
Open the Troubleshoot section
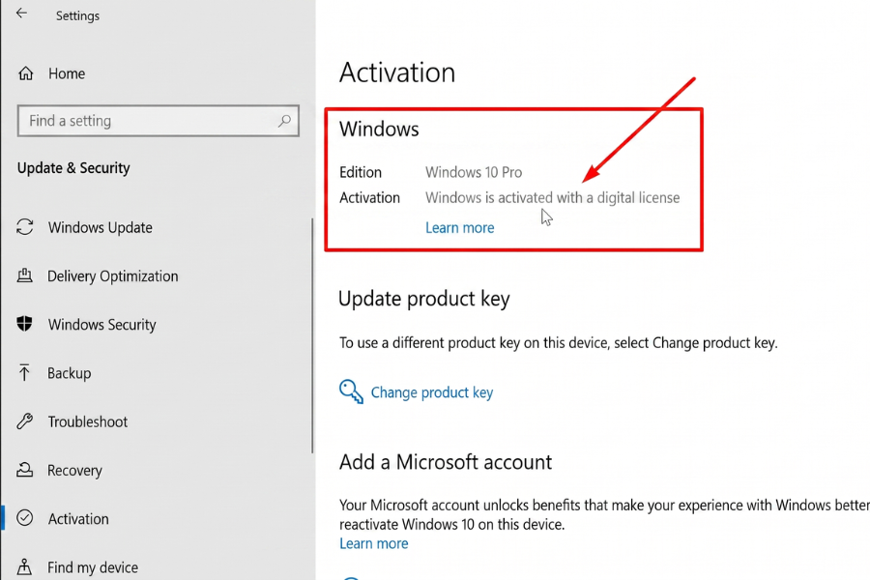(x=88, y=421)
